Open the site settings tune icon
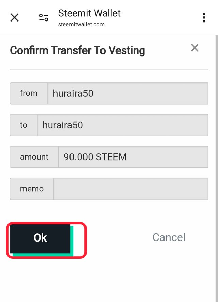The height and width of the screenshot is (302, 218). coord(44,17)
